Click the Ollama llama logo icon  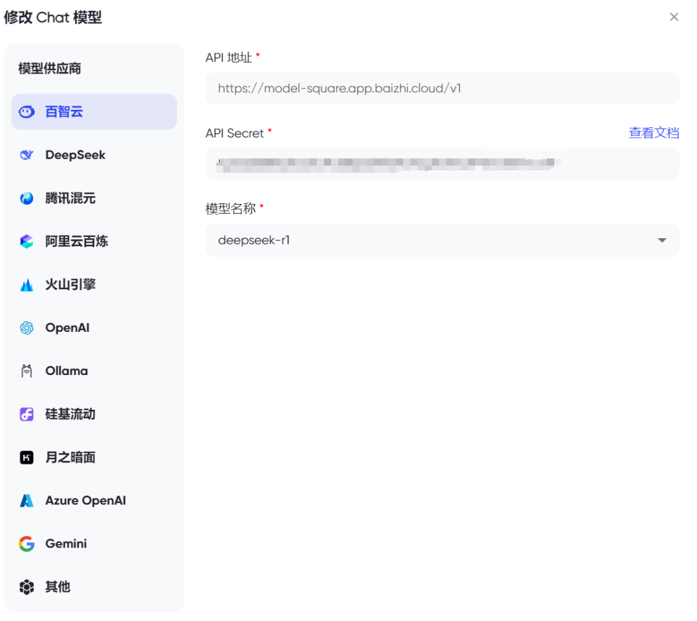(x=26, y=371)
